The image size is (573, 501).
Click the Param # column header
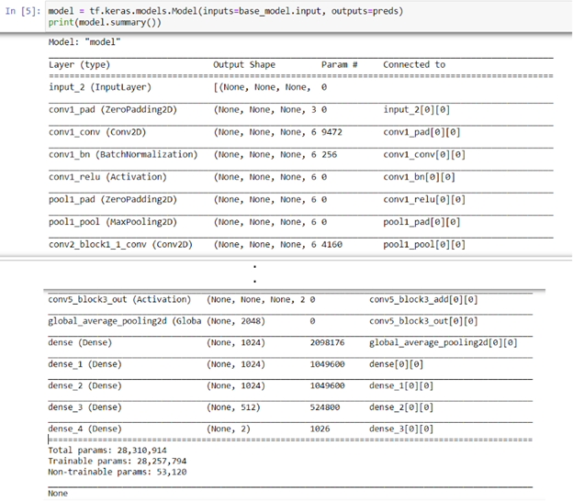(x=339, y=65)
